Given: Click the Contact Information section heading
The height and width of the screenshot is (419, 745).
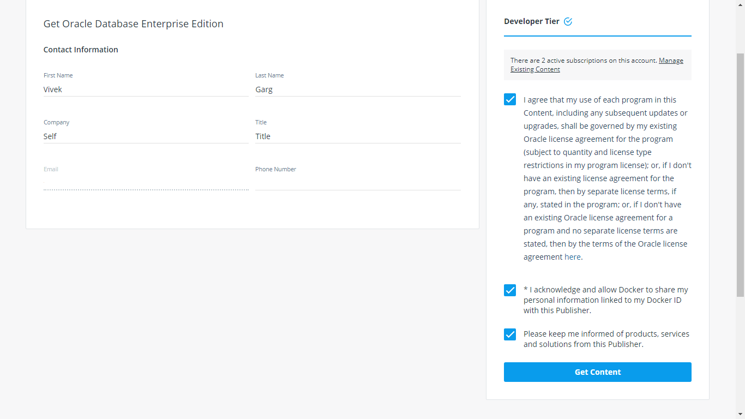Looking at the screenshot, I should tap(81, 50).
